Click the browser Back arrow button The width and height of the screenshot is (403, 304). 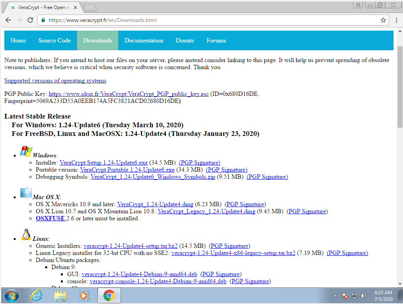8,20
